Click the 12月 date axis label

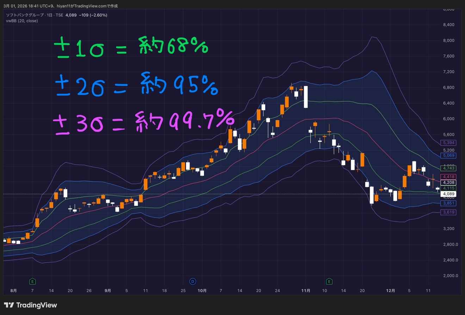[x=391, y=291]
